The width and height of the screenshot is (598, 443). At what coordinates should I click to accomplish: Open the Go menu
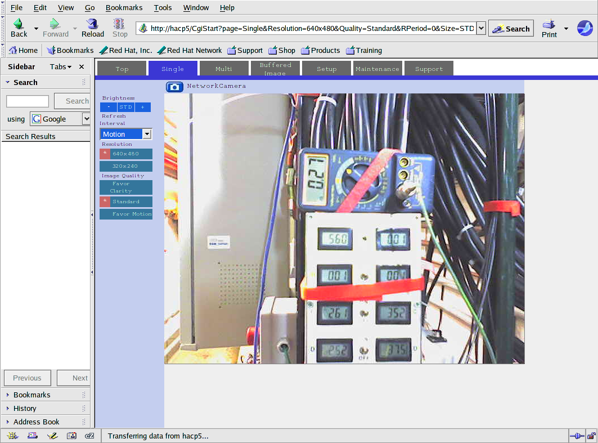click(x=89, y=8)
